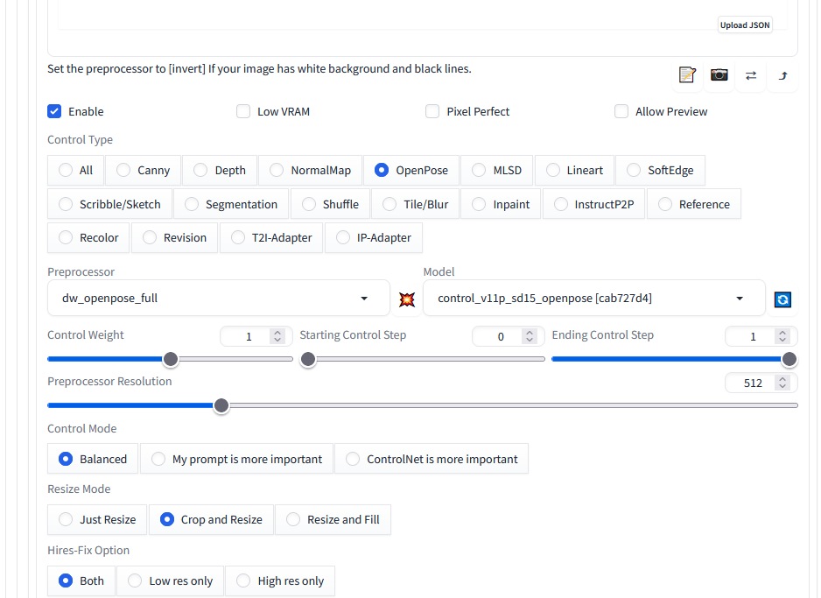The width and height of the screenshot is (821, 598).
Task: Select the OpenPose radio option
Action: click(411, 170)
